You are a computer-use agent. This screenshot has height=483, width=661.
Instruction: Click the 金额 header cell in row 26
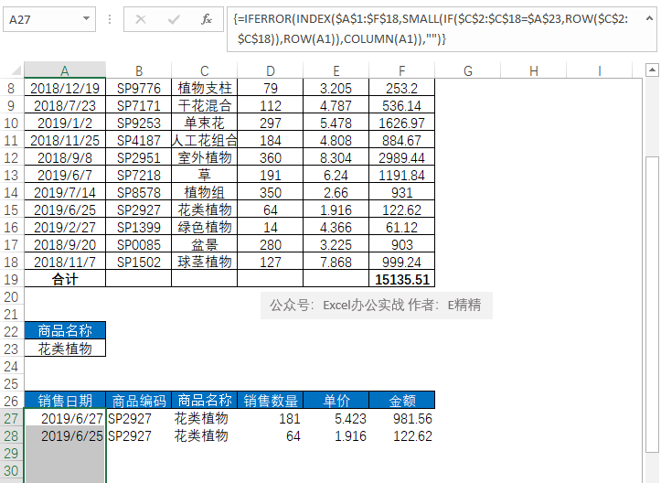(x=401, y=401)
